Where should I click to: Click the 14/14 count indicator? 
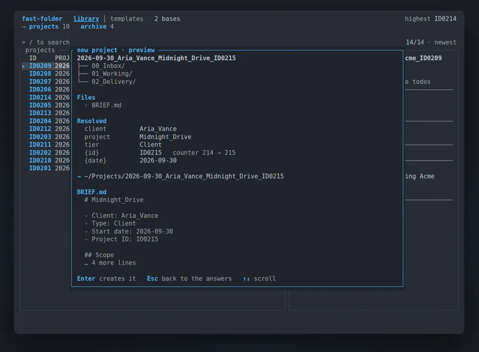coord(415,43)
